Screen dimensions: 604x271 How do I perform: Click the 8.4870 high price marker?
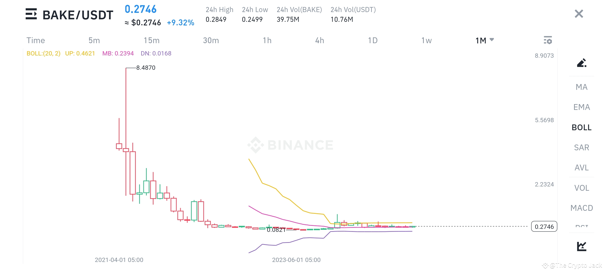pos(146,67)
